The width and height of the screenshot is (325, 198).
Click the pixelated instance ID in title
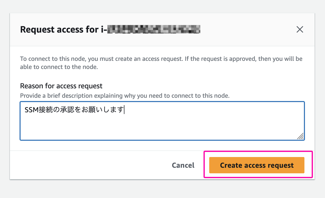pos(154,30)
